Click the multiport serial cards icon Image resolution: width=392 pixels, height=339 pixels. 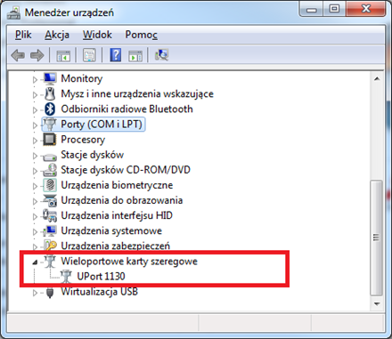50,262
